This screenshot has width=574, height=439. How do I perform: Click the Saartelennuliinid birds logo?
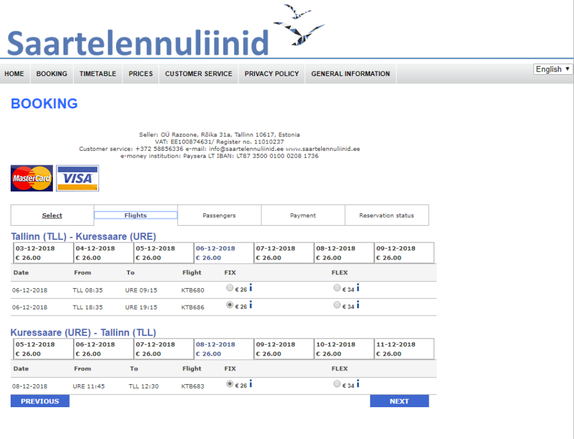299,26
